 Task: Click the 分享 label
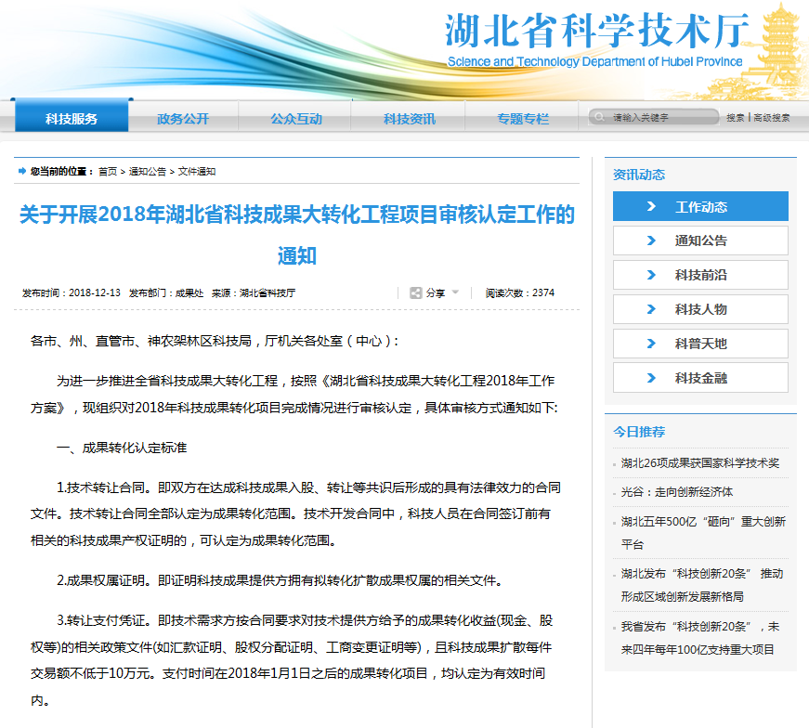point(436,293)
